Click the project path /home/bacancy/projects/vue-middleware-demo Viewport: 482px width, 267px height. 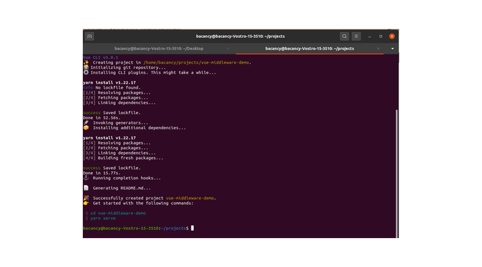(196, 63)
